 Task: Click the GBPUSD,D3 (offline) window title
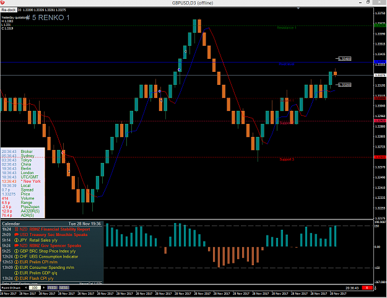(x=193, y=3)
